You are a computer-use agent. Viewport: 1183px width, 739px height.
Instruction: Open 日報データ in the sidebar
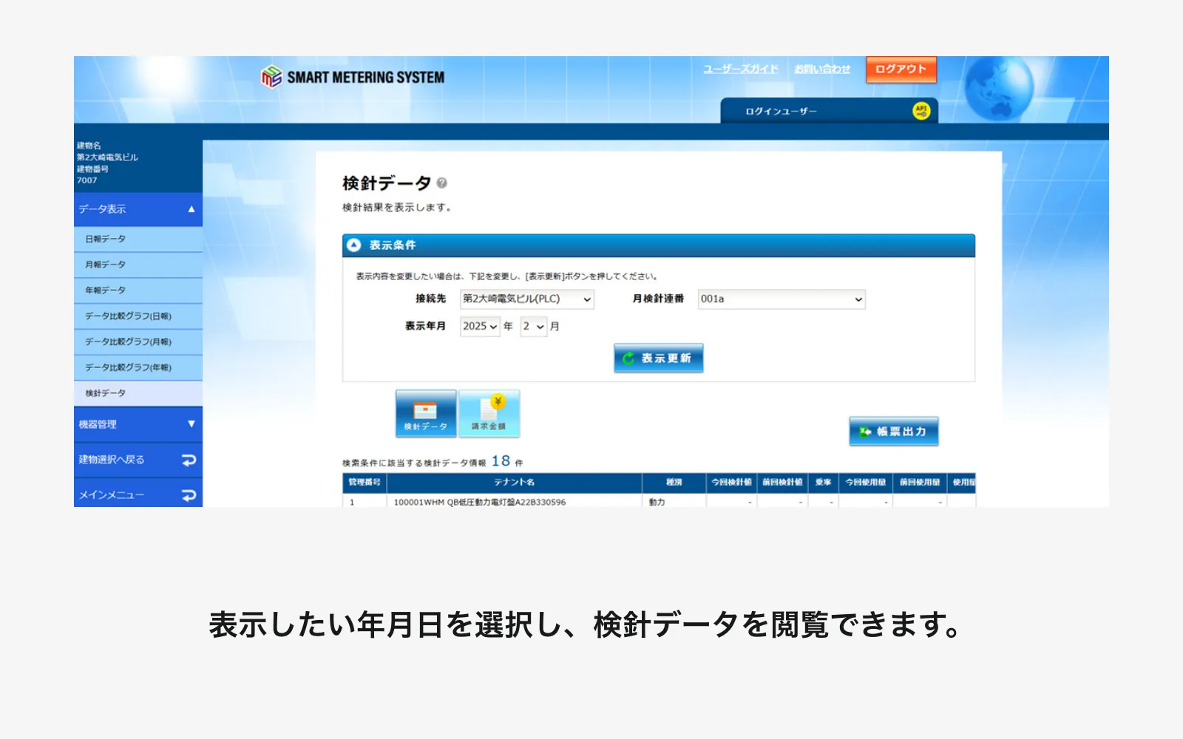point(106,239)
